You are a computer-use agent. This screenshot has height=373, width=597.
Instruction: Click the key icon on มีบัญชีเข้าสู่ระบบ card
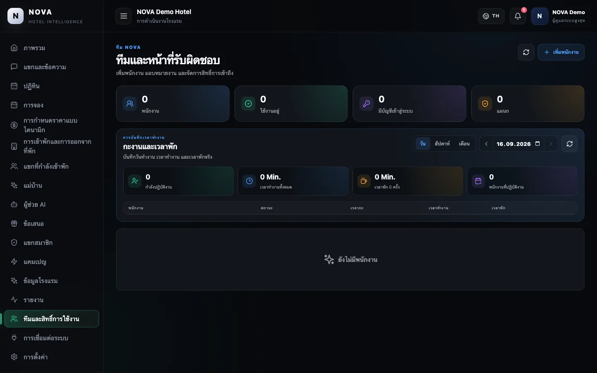click(x=366, y=104)
